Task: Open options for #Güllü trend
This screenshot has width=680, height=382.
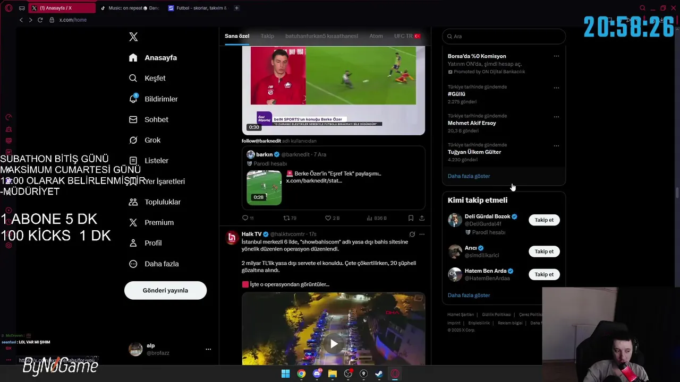Action: pyautogui.click(x=556, y=88)
